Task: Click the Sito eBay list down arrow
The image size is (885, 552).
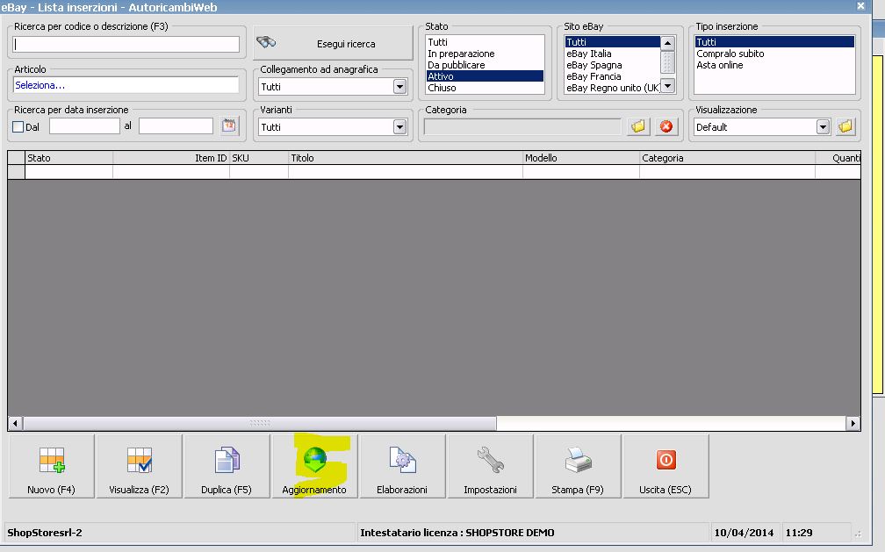Action: pyautogui.click(x=667, y=86)
